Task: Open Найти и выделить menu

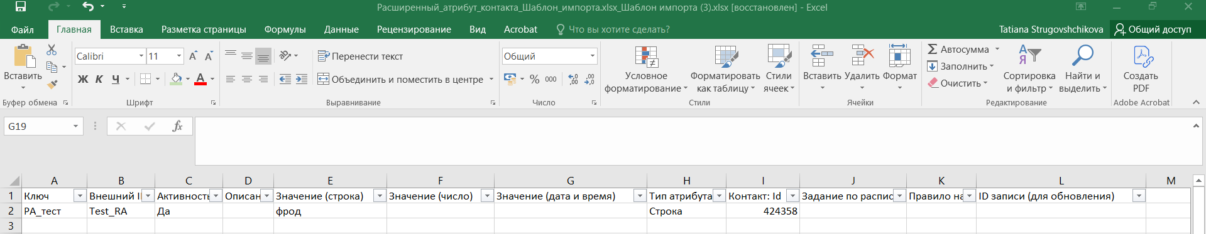Action: click(1083, 69)
